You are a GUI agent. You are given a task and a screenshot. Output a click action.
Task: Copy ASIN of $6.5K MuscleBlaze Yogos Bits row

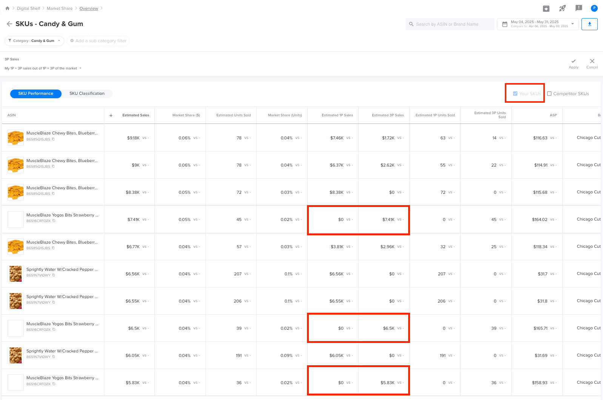54,330
